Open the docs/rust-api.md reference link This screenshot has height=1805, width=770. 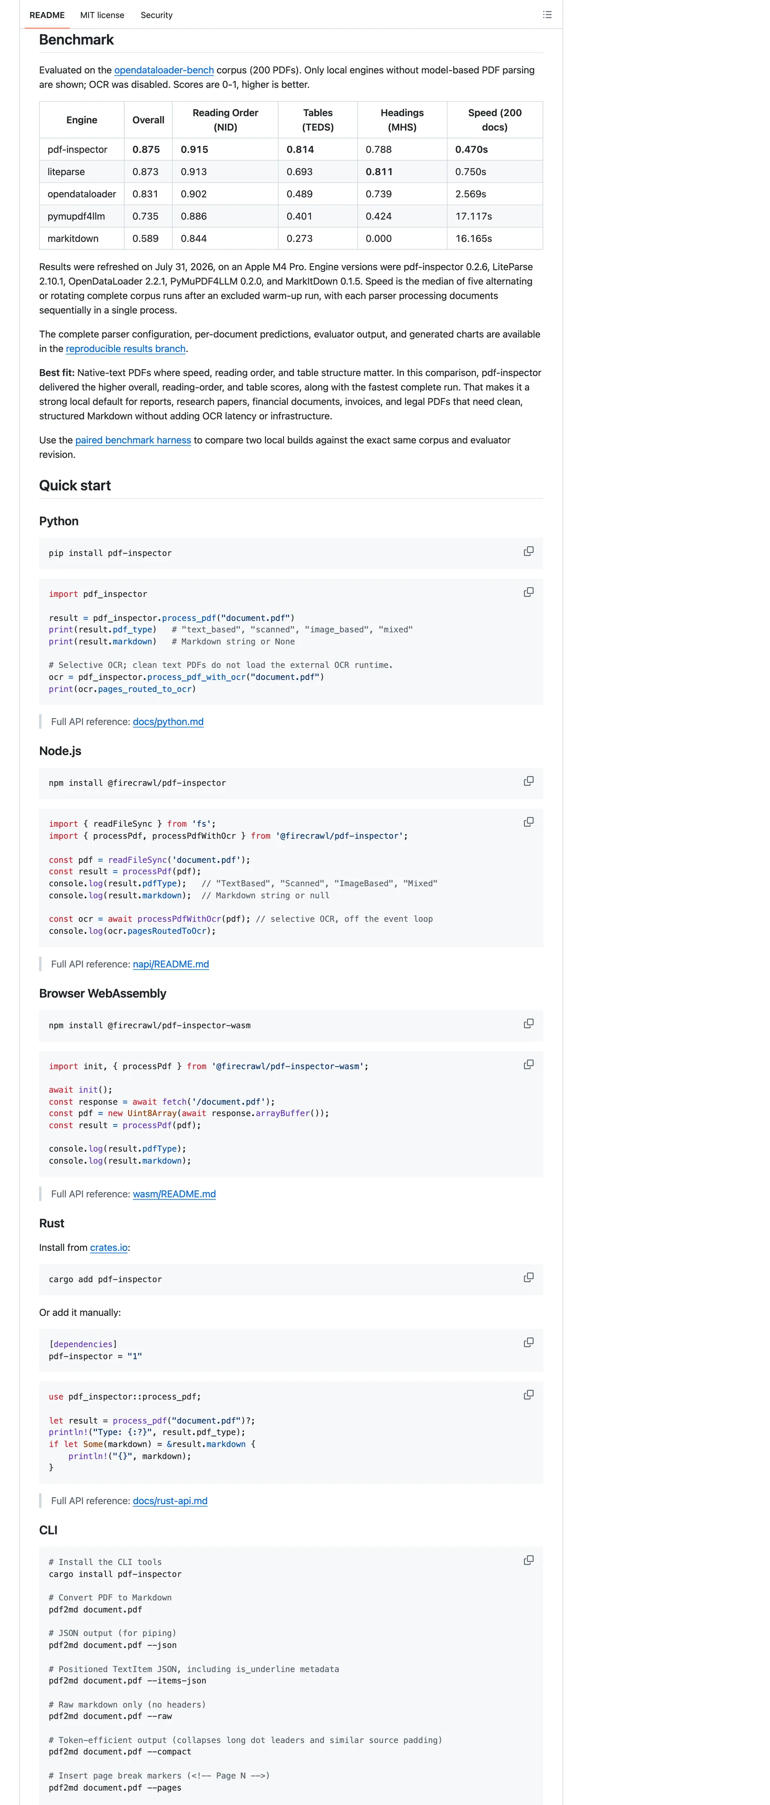pos(170,1501)
